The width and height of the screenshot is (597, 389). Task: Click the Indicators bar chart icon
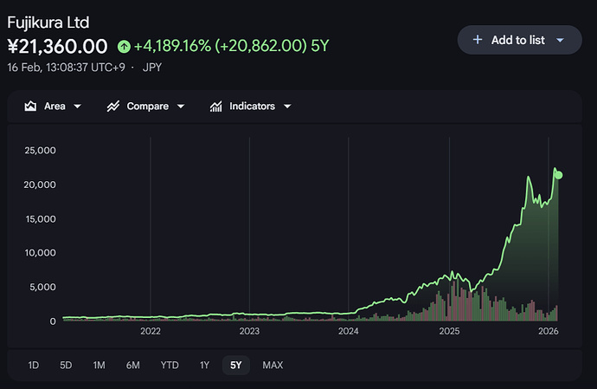215,107
